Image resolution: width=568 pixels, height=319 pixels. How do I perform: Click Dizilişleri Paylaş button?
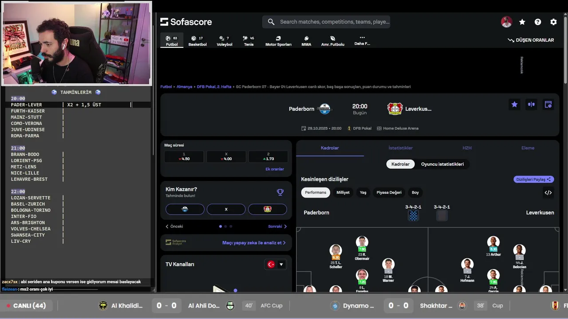click(x=533, y=179)
